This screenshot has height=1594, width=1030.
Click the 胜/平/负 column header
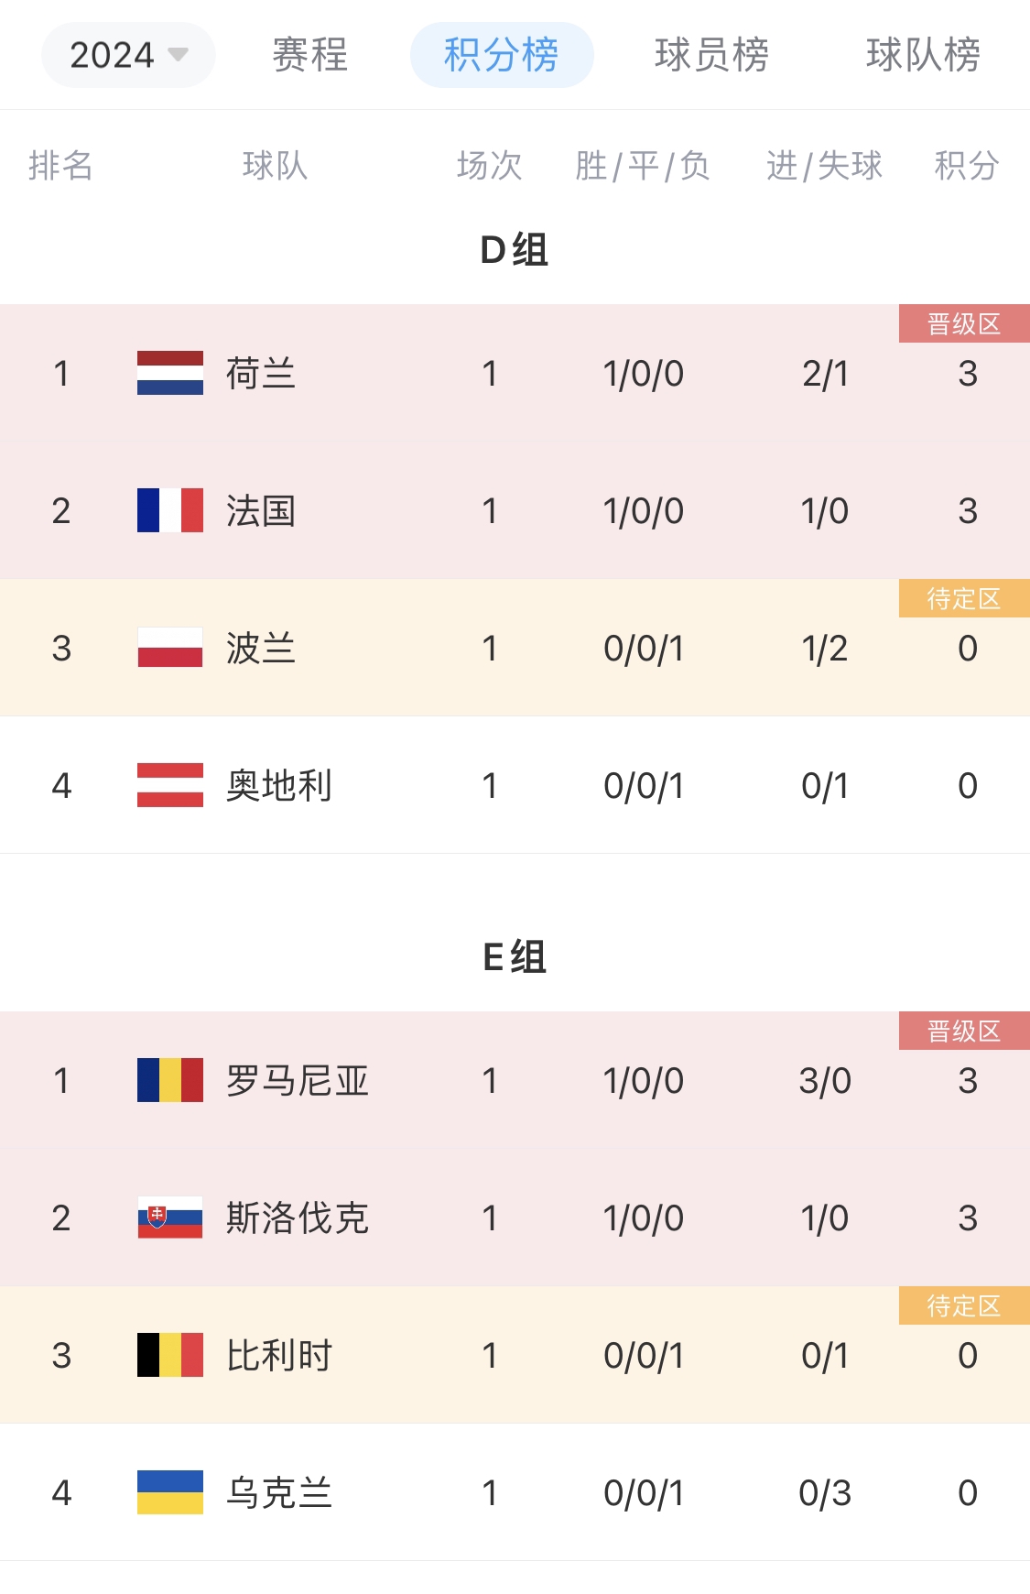(643, 166)
